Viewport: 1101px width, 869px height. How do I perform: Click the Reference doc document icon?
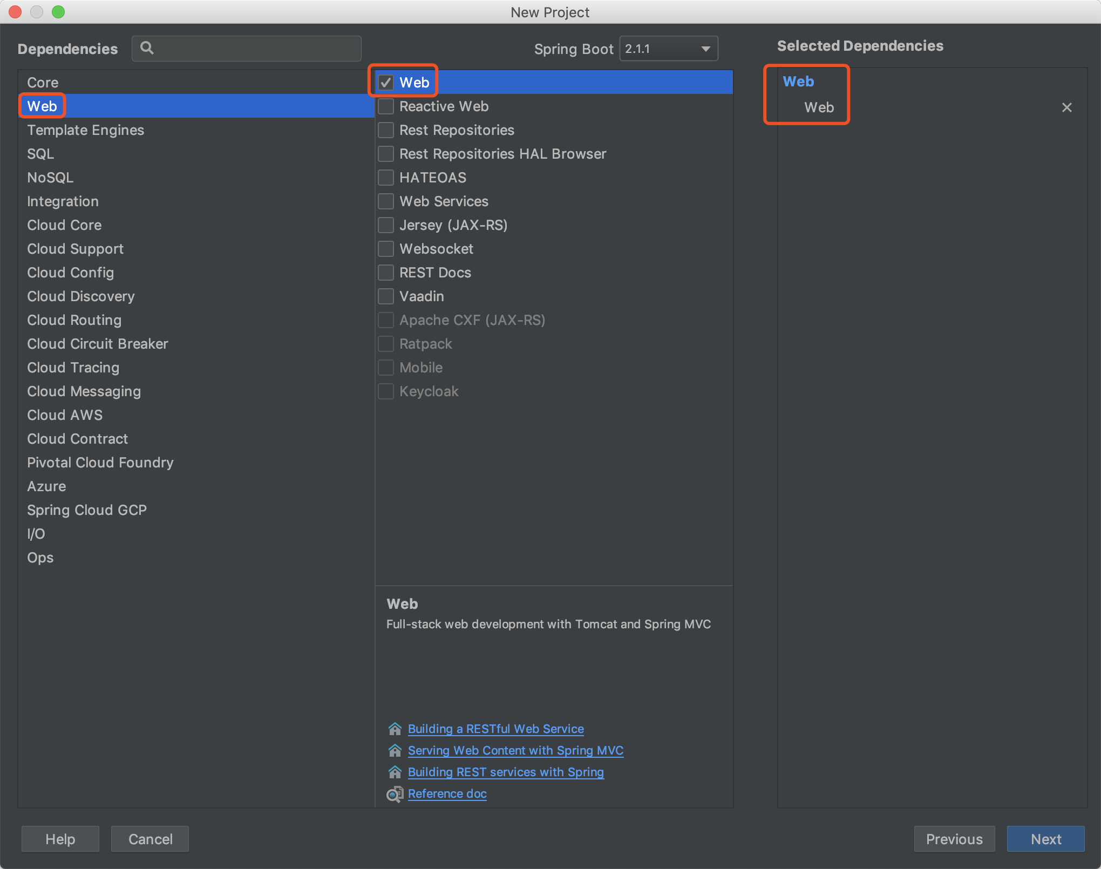click(x=395, y=794)
